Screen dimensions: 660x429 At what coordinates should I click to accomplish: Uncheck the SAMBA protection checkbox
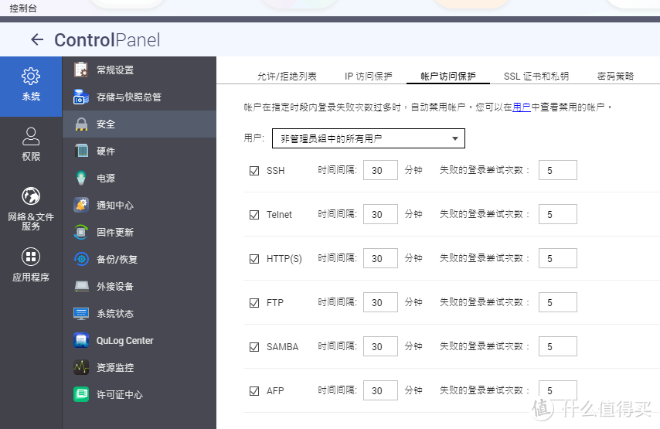tap(254, 347)
